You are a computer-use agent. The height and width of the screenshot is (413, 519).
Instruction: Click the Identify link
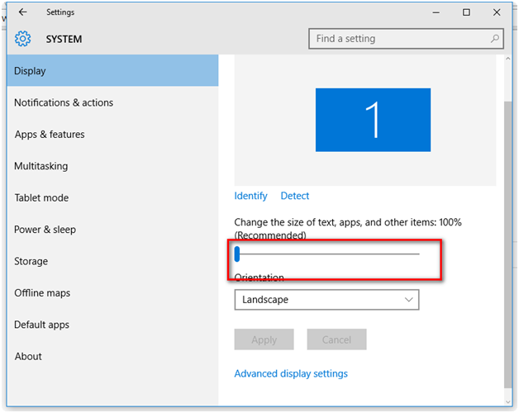tap(251, 197)
